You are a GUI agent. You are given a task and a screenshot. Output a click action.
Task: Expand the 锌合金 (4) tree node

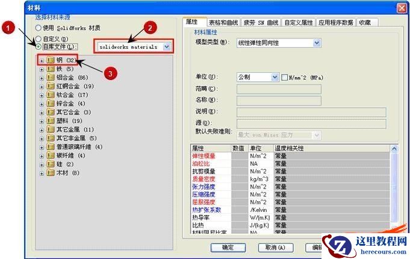(42, 104)
